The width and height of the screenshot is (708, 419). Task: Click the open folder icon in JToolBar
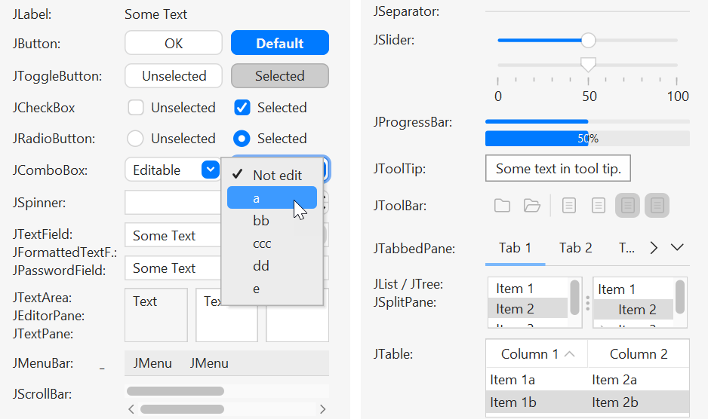(532, 206)
